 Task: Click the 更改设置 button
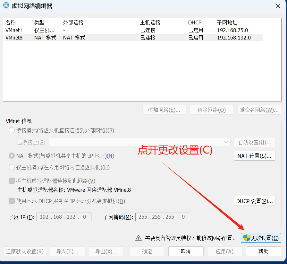(x=261, y=238)
